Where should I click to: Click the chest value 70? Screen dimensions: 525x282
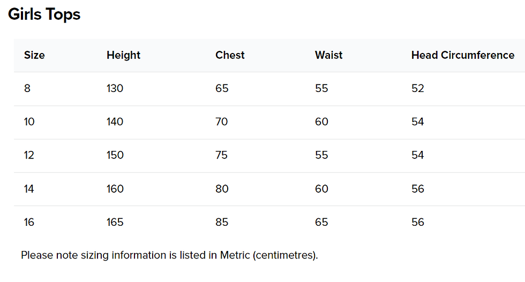(x=222, y=122)
